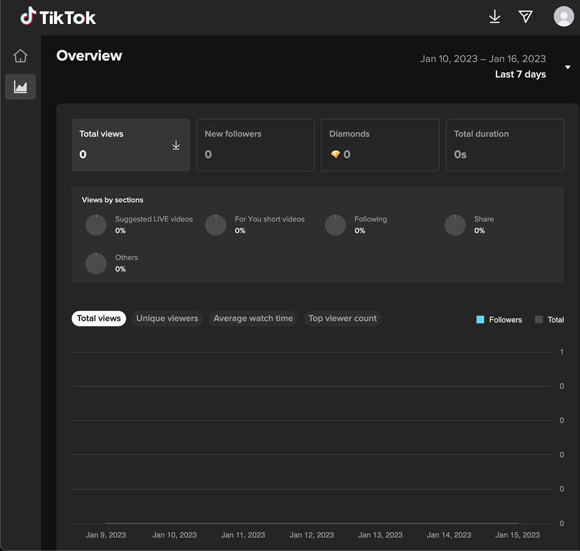The width and height of the screenshot is (580, 551).
Task: Toggle the Followers legend swatch
Action: 480,319
